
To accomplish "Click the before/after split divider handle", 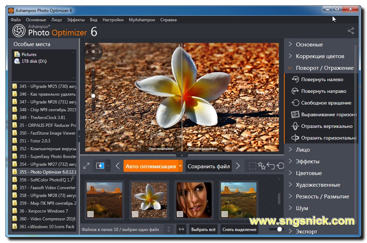I will (182, 46).
